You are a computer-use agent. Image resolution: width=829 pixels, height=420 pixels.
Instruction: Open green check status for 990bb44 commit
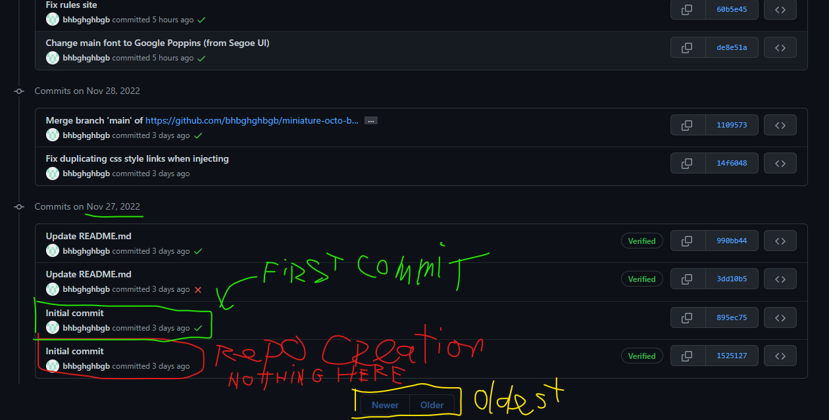(198, 251)
